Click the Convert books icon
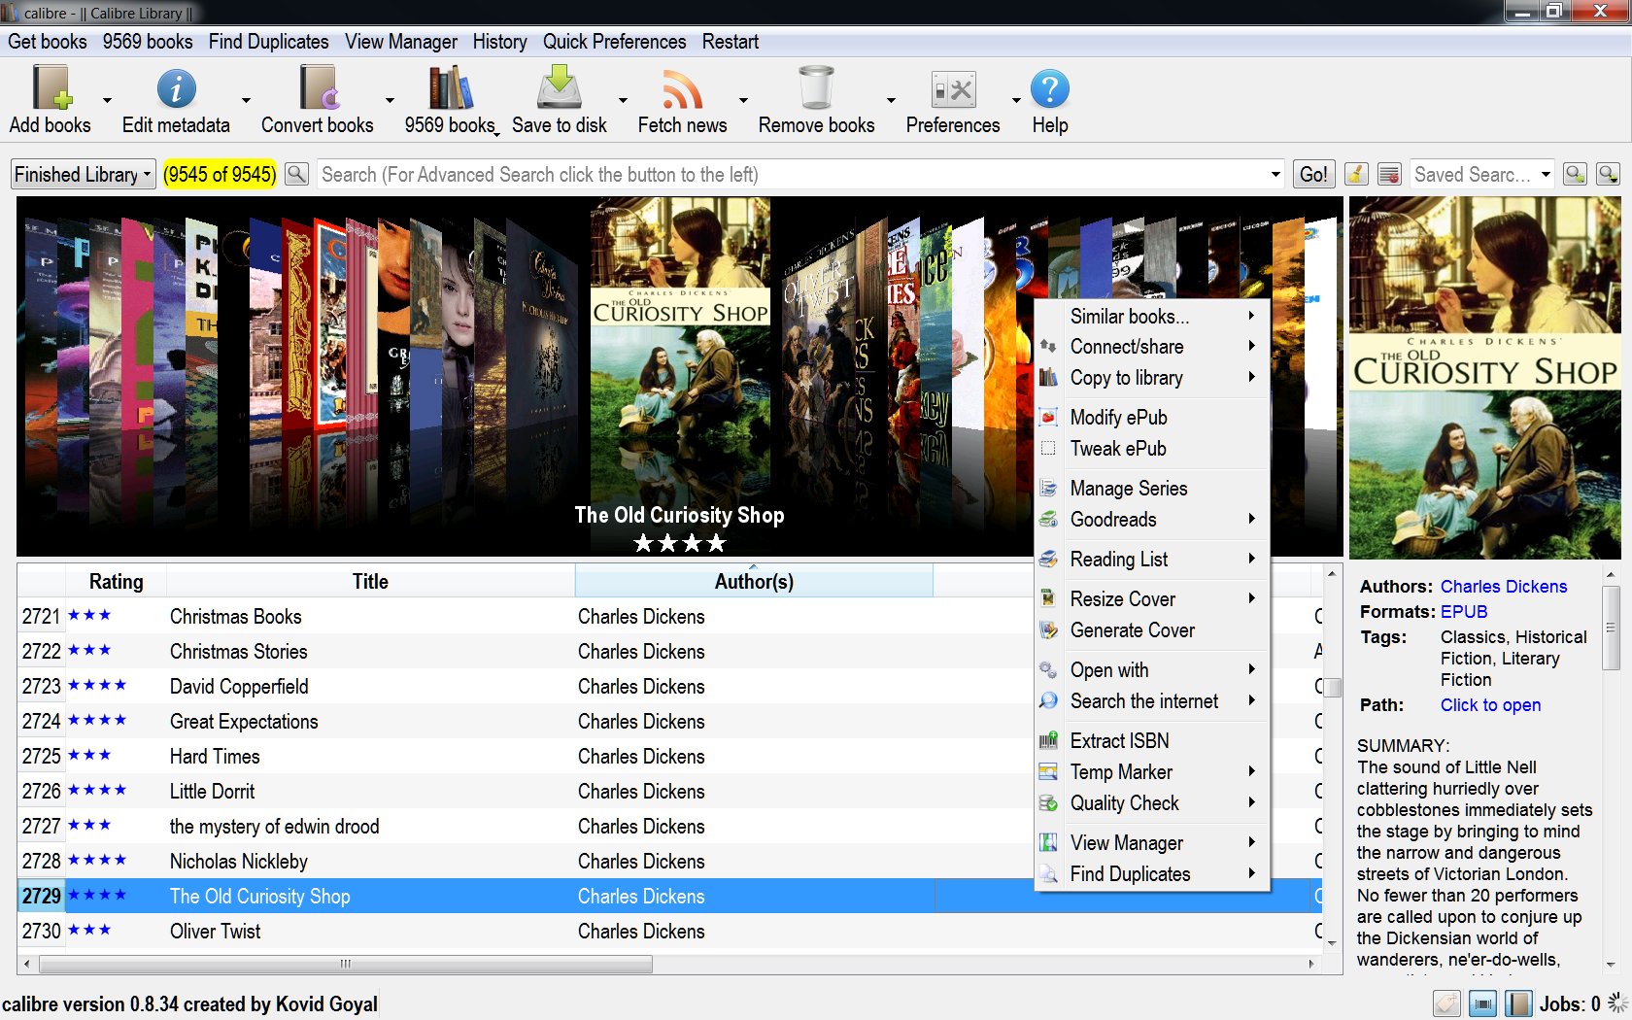This screenshot has width=1632, height=1020. point(318,88)
